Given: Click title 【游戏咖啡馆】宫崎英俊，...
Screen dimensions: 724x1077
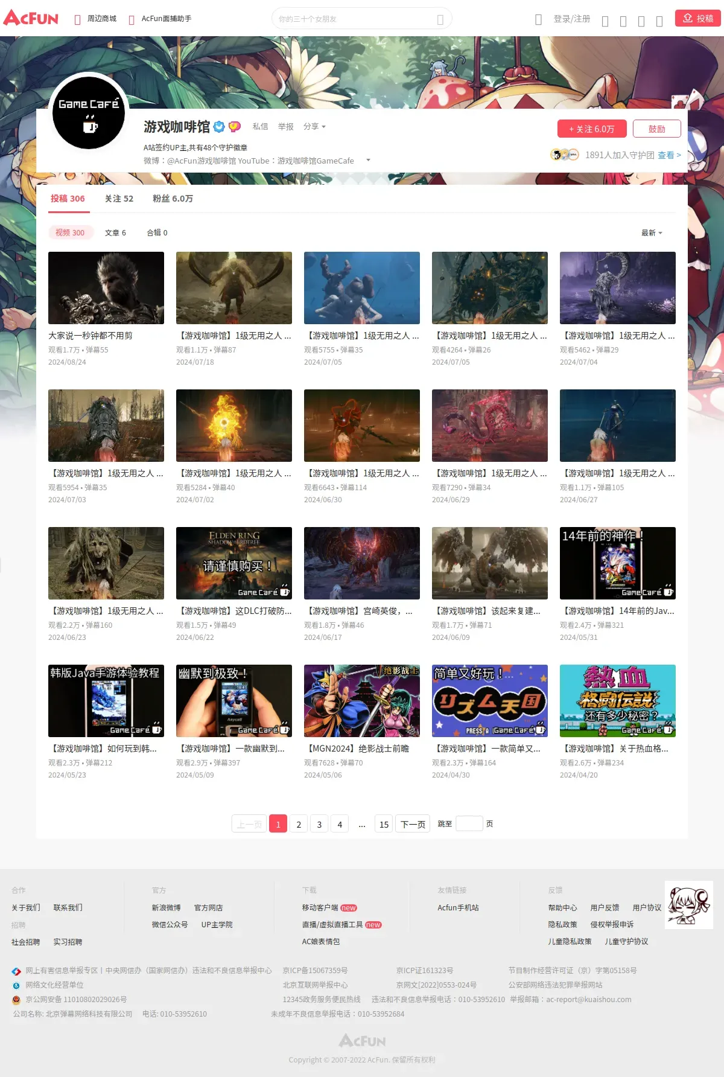Looking at the screenshot, I should (x=358, y=611).
